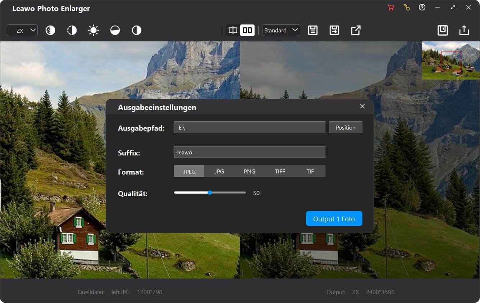
Task: Select PNG as the output format
Action: click(250, 172)
